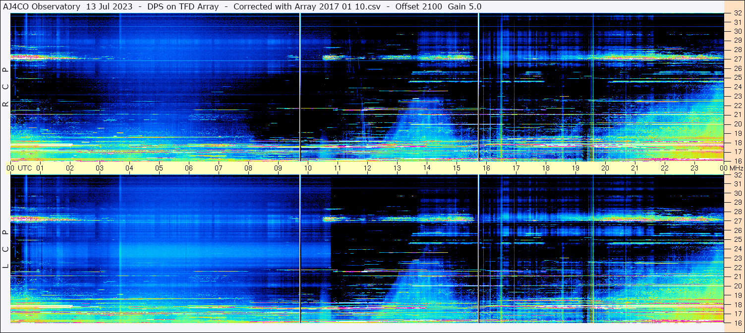745x333 pixels.
Task: Select hour "12" on the UTC time axis
Action: (x=367, y=168)
